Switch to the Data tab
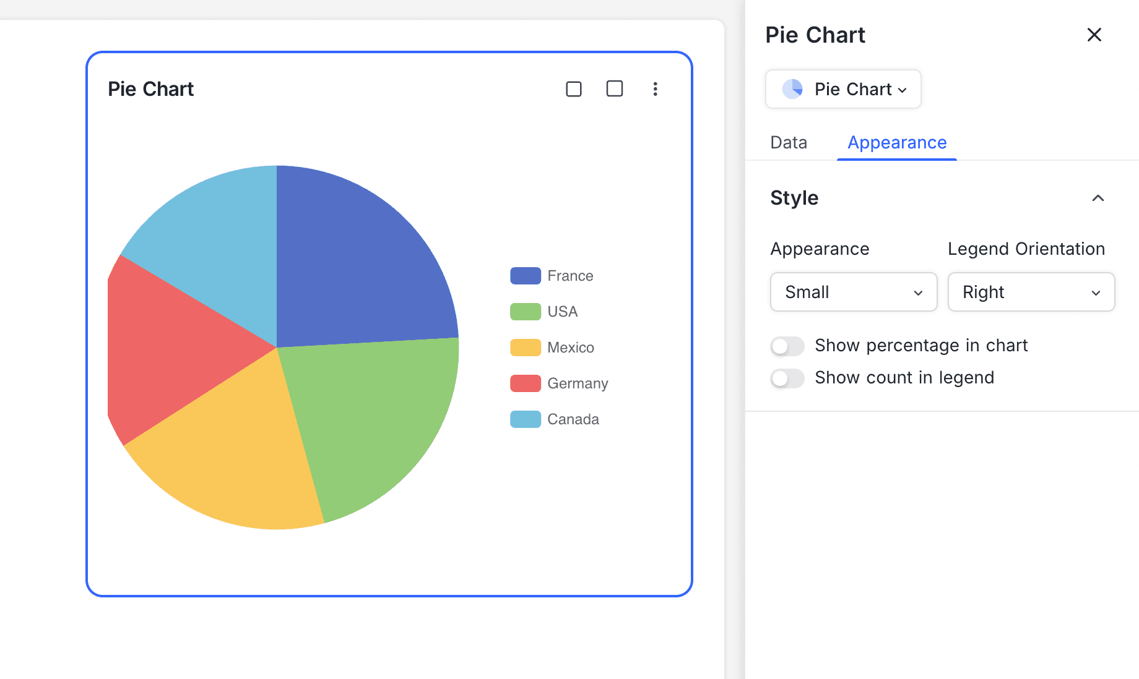 [x=788, y=143]
